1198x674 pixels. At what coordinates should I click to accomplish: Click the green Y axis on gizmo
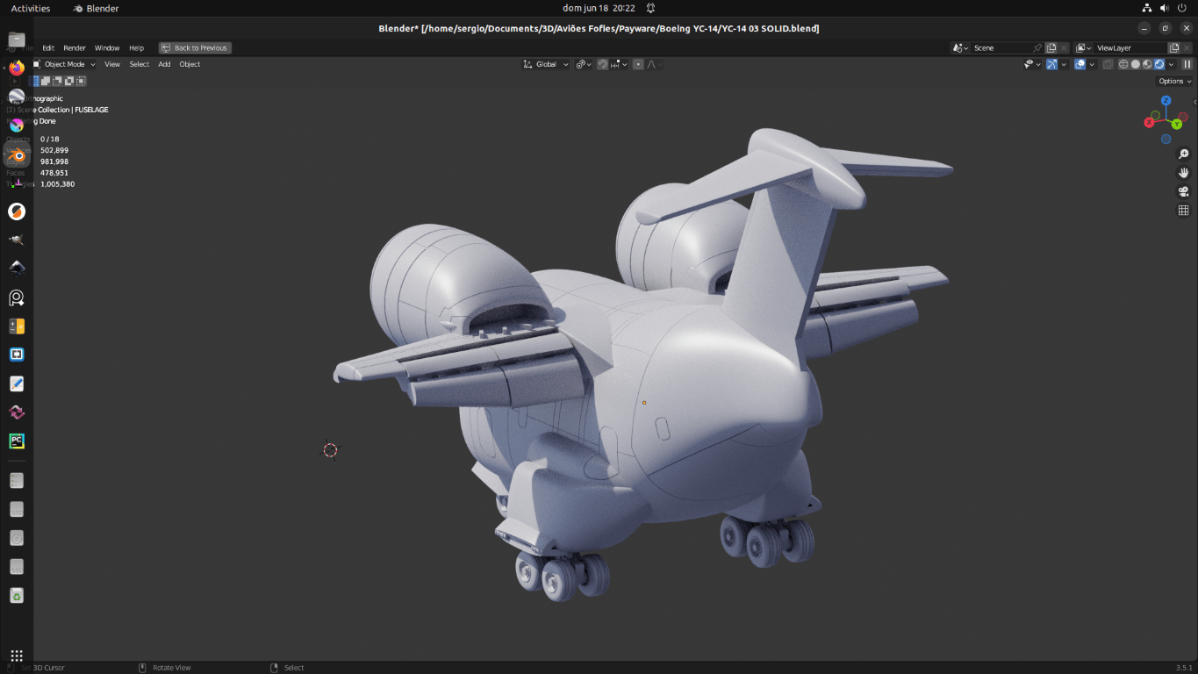[1176, 125]
